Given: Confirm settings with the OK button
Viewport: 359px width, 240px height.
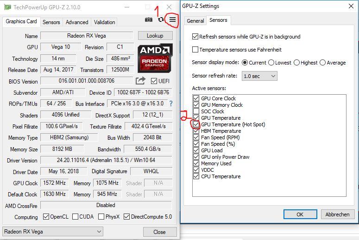Looking at the screenshot, I should coord(300,214).
